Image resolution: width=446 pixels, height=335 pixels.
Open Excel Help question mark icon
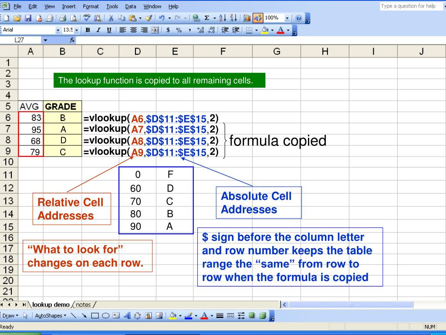click(298, 18)
